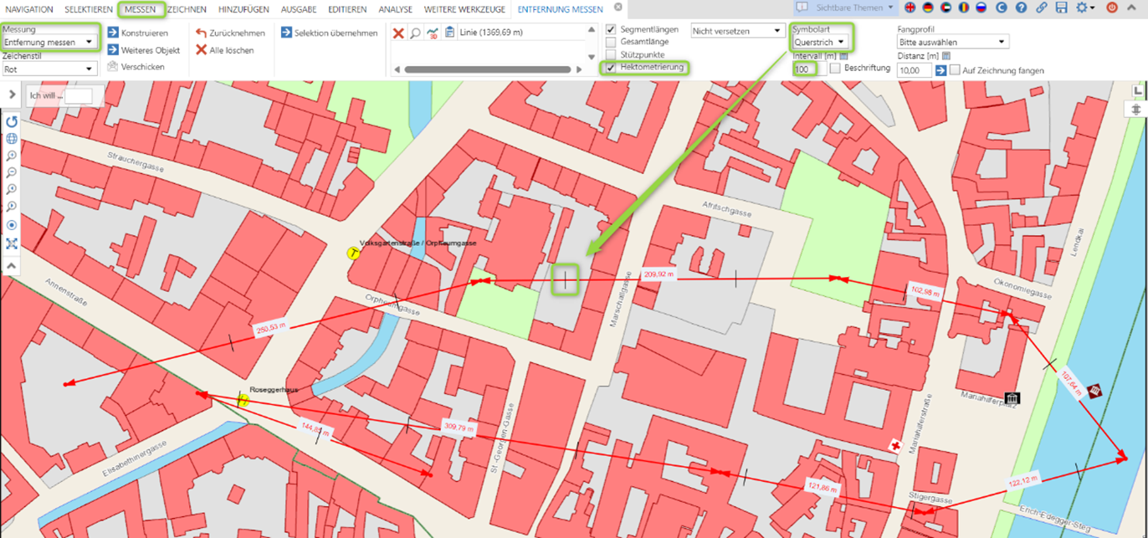Expand the Symbolart Querstrich dropdown
The width and height of the screenshot is (1148, 538).
(x=819, y=42)
